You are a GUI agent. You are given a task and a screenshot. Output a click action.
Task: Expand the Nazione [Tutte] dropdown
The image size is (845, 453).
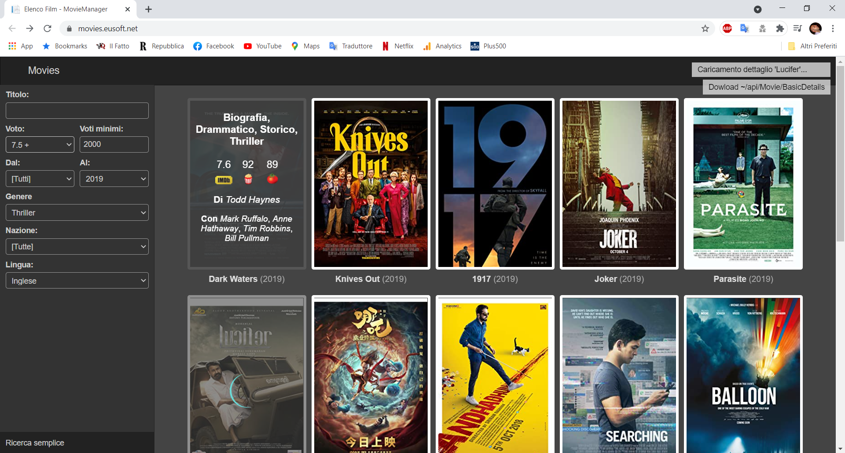[x=77, y=246]
